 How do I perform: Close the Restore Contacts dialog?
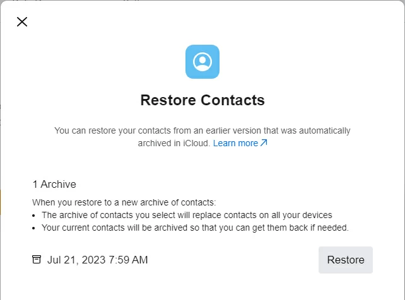(x=22, y=22)
